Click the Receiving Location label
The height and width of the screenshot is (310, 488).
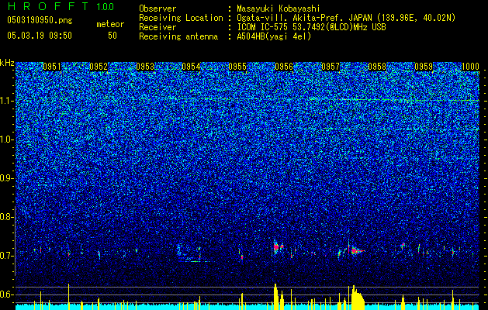pos(181,18)
